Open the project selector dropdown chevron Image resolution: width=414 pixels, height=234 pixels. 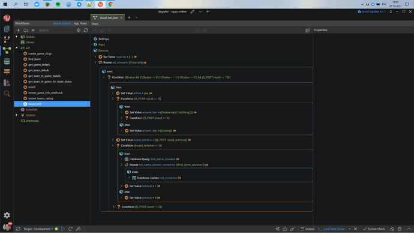click(200, 11)
